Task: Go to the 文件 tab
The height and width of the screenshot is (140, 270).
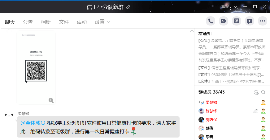Action: (64, 22)
